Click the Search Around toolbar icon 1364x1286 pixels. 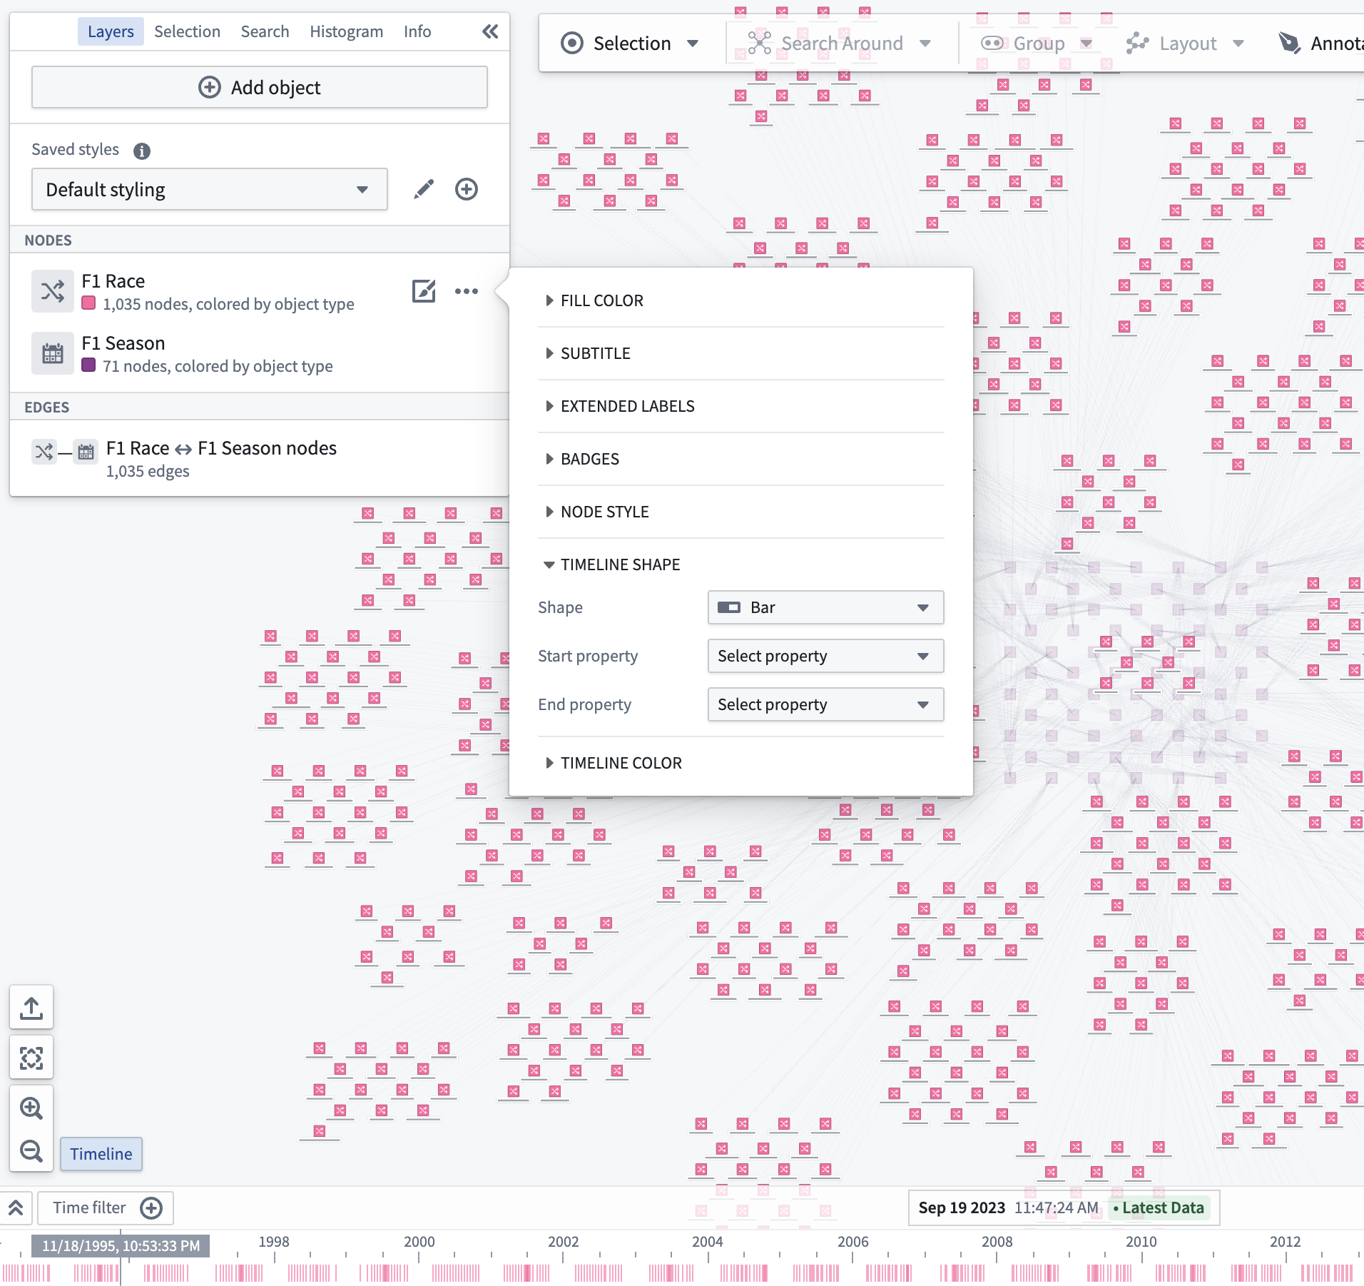pyautogui.click(x=760, y=44)
